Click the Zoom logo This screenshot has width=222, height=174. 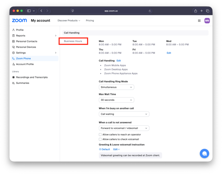coord(19,20)
